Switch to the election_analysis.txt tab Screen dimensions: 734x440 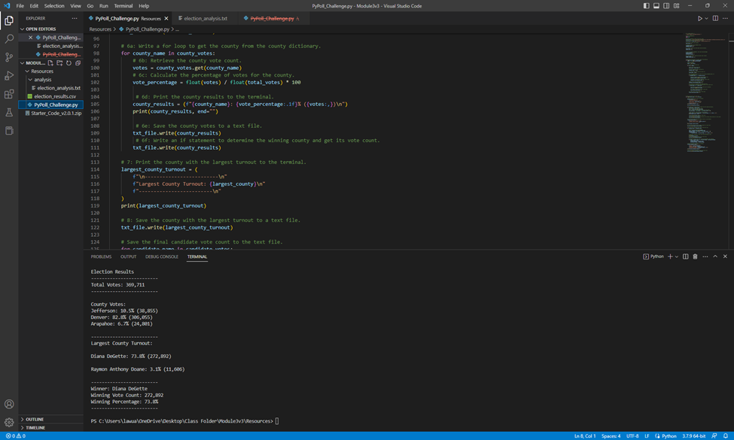click(x=207, y=18)
